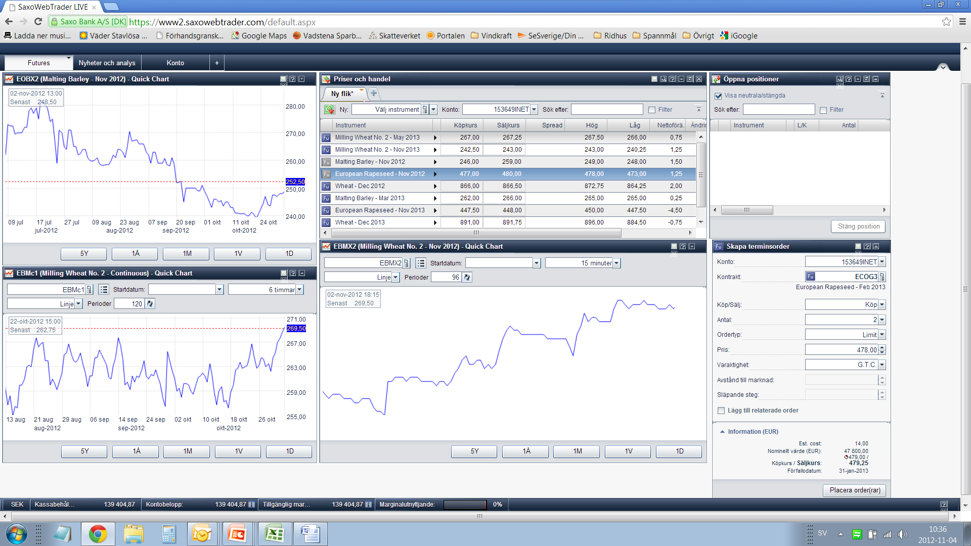Open Chrome from the Windows taskbar

pyautogui.click(x=98, y=534)
